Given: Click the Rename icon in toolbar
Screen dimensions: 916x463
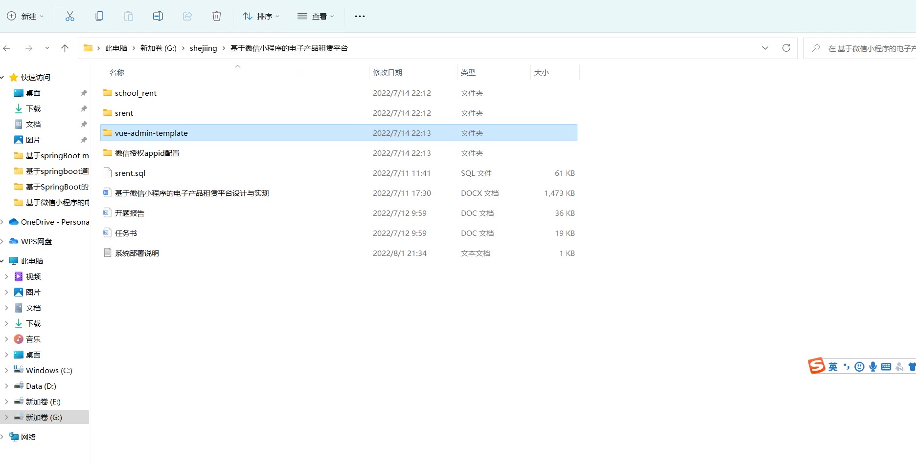Looking at the screenshot, I should pos(158,16).
